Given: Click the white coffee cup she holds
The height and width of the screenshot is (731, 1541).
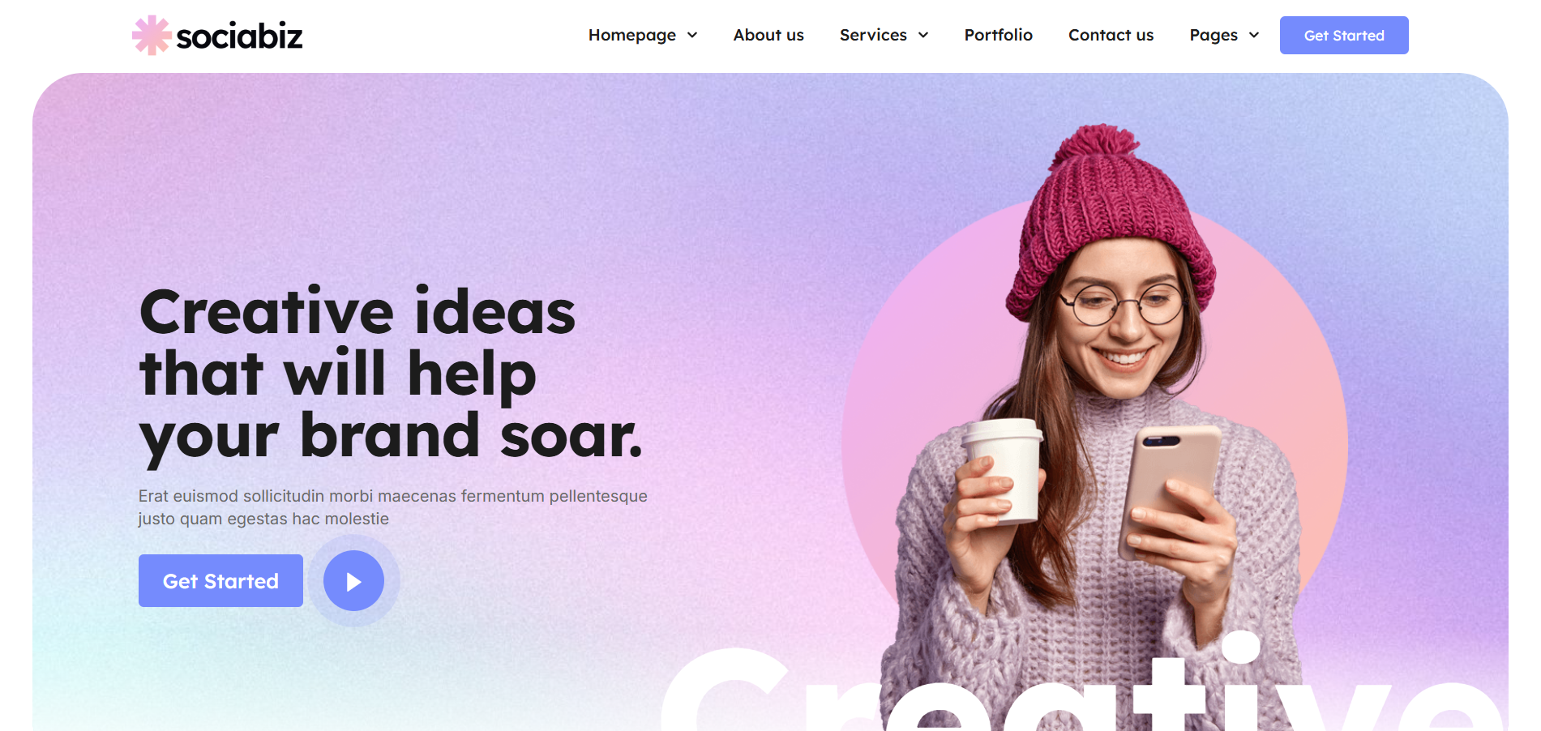Looking at the screenshot, I should pos(1004,471).
